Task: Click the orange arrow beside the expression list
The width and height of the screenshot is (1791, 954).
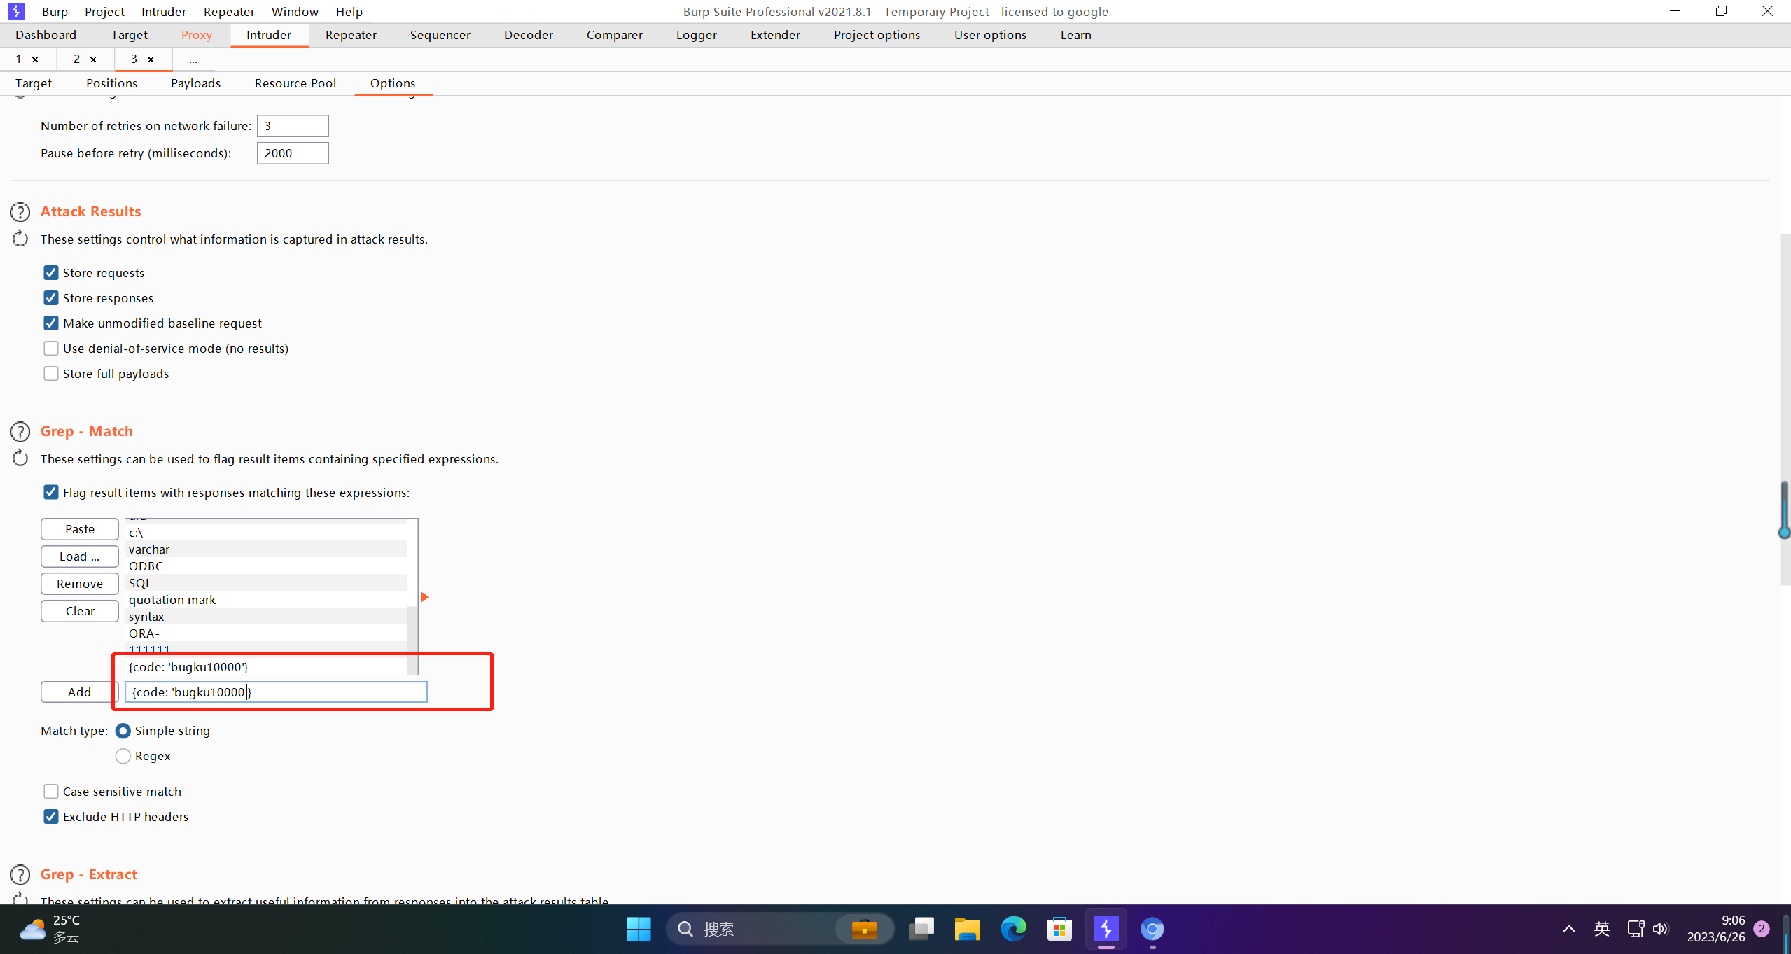Action: 424,597
